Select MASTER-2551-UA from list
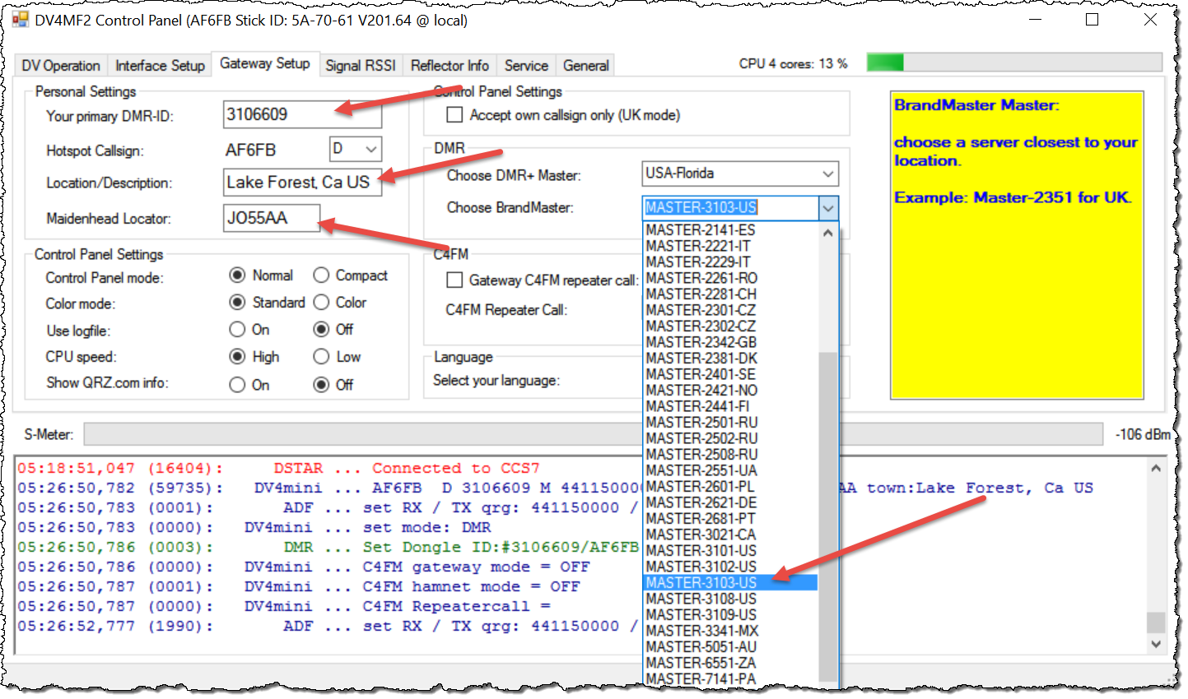This screenshot has height=699, width=1188. click(730, 470)
